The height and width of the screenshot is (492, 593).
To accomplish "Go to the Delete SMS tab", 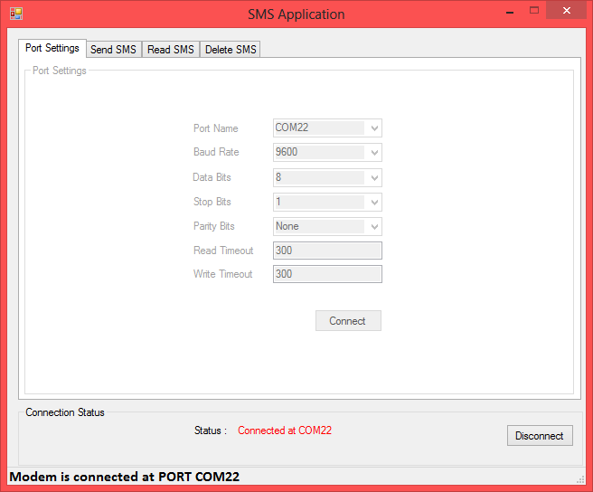I will click(231, 50).
